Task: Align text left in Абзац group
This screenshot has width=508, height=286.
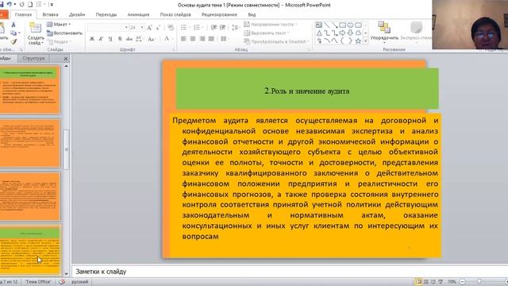Action: click(183, 39)
